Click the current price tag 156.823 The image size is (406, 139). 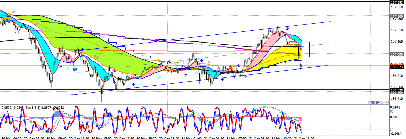click(x=397, y=67)
